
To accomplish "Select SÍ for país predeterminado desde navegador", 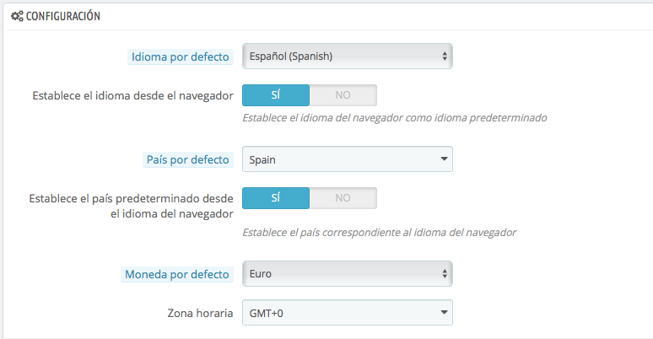I will point(276,198).
